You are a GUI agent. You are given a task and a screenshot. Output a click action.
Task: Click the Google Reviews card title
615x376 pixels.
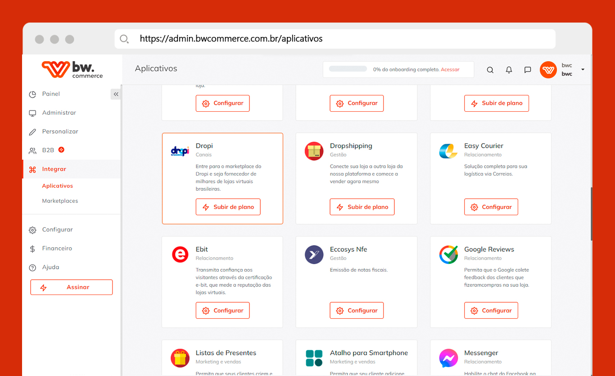[x=489, y=249]
